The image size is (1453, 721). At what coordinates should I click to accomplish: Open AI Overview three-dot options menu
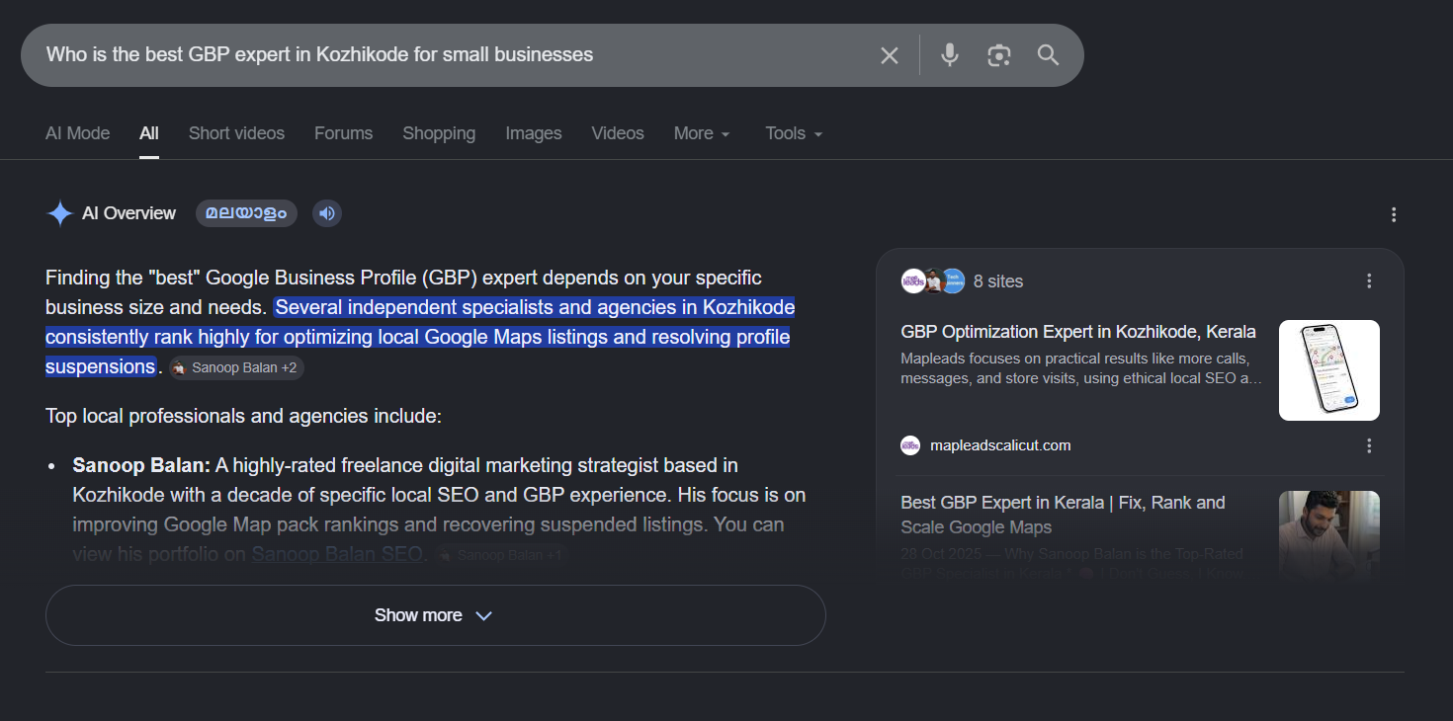[1394, 214]
